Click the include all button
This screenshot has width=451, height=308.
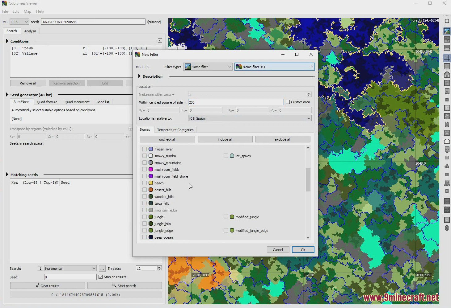click(225, 139)
